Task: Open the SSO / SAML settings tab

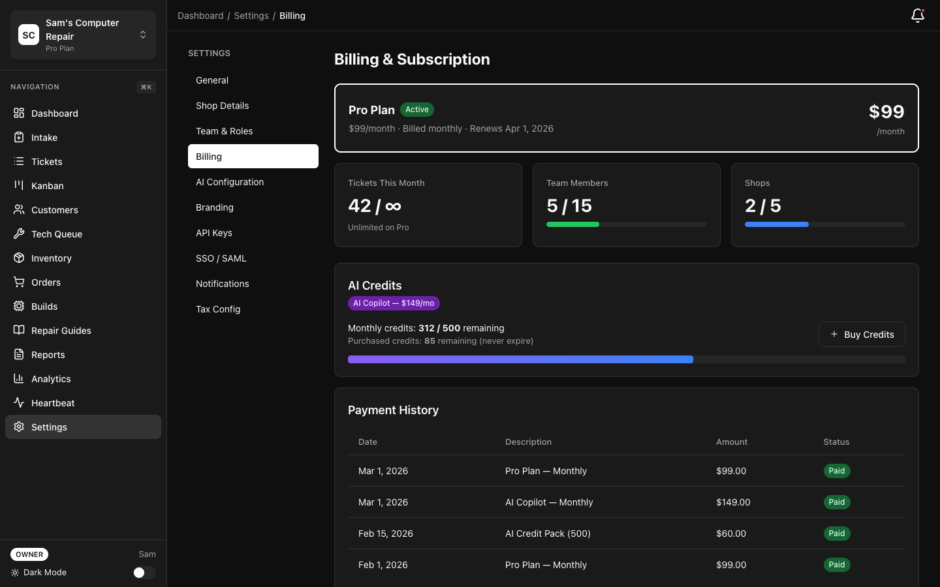Action: click(221, 258)
